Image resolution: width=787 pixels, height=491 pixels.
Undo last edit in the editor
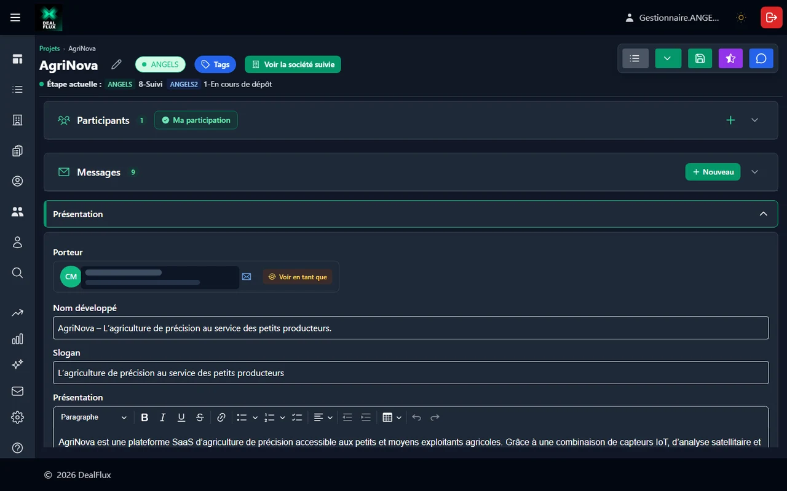416,417
